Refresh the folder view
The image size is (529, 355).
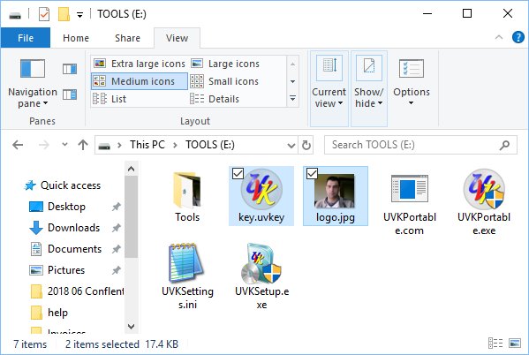pyautogui.click(x=306, y=146)
